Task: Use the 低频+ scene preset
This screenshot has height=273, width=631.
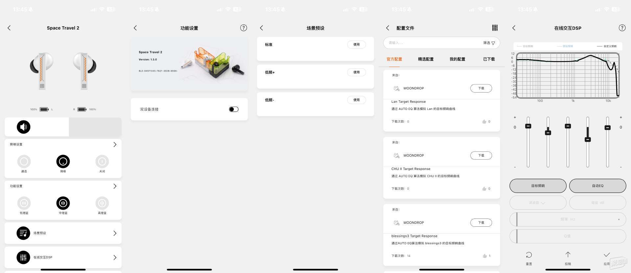Action: pos(357,72)
